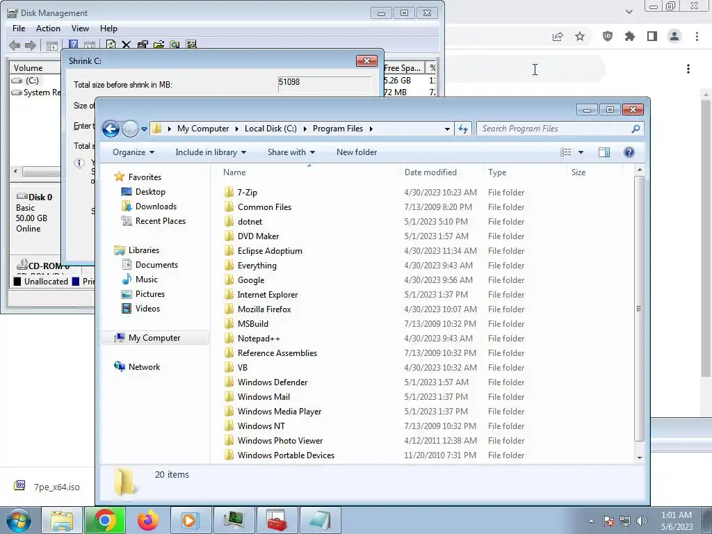This screenshot has height=534, width=712.
Task: Click the red toolbox taskbar icon
Action: (277, 520)
